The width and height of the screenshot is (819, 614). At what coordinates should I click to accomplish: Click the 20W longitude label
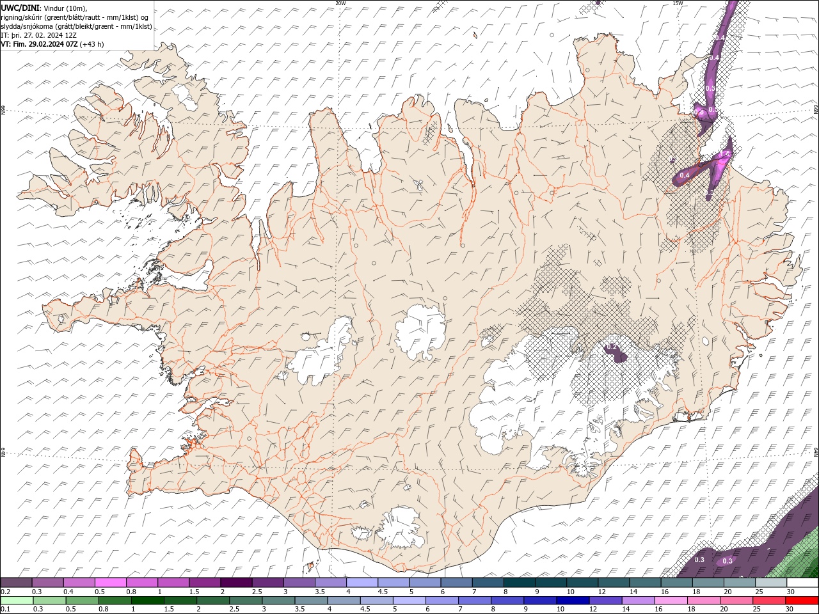coord(340,3)
